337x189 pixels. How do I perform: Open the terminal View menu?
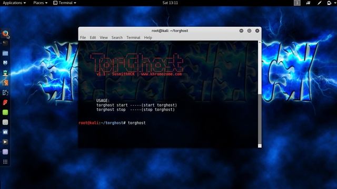[x=104, y=37]
